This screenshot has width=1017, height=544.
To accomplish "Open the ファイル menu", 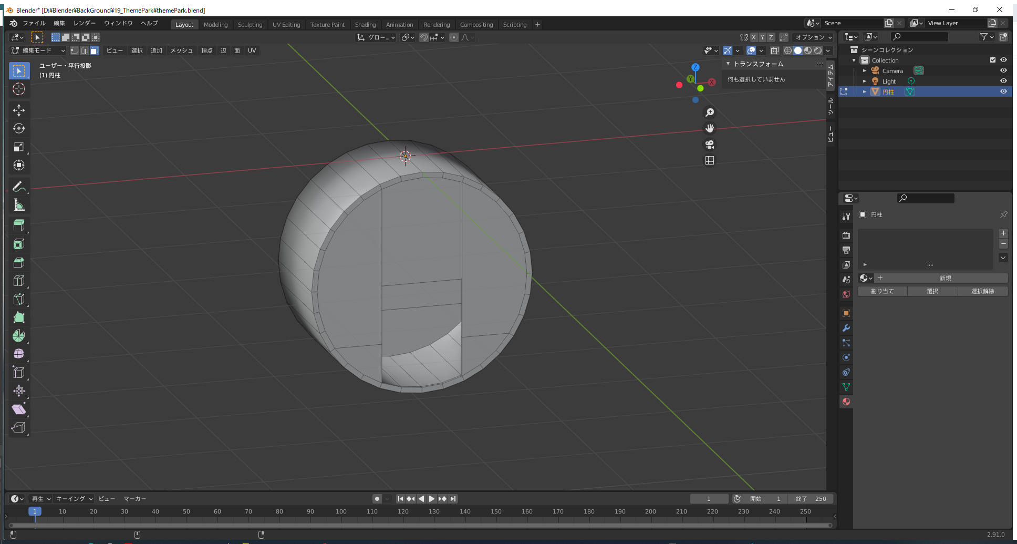I will (x=34, y=23).
